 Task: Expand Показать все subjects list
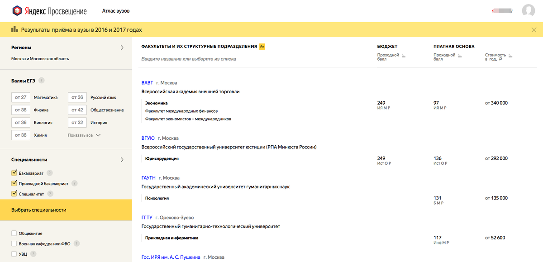coord(84,135)
